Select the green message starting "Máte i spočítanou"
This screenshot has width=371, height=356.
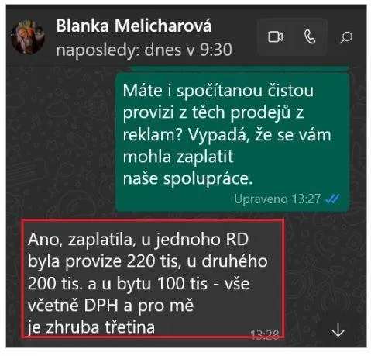232,142
